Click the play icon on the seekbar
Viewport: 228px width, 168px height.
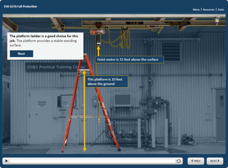coord(7,161)
